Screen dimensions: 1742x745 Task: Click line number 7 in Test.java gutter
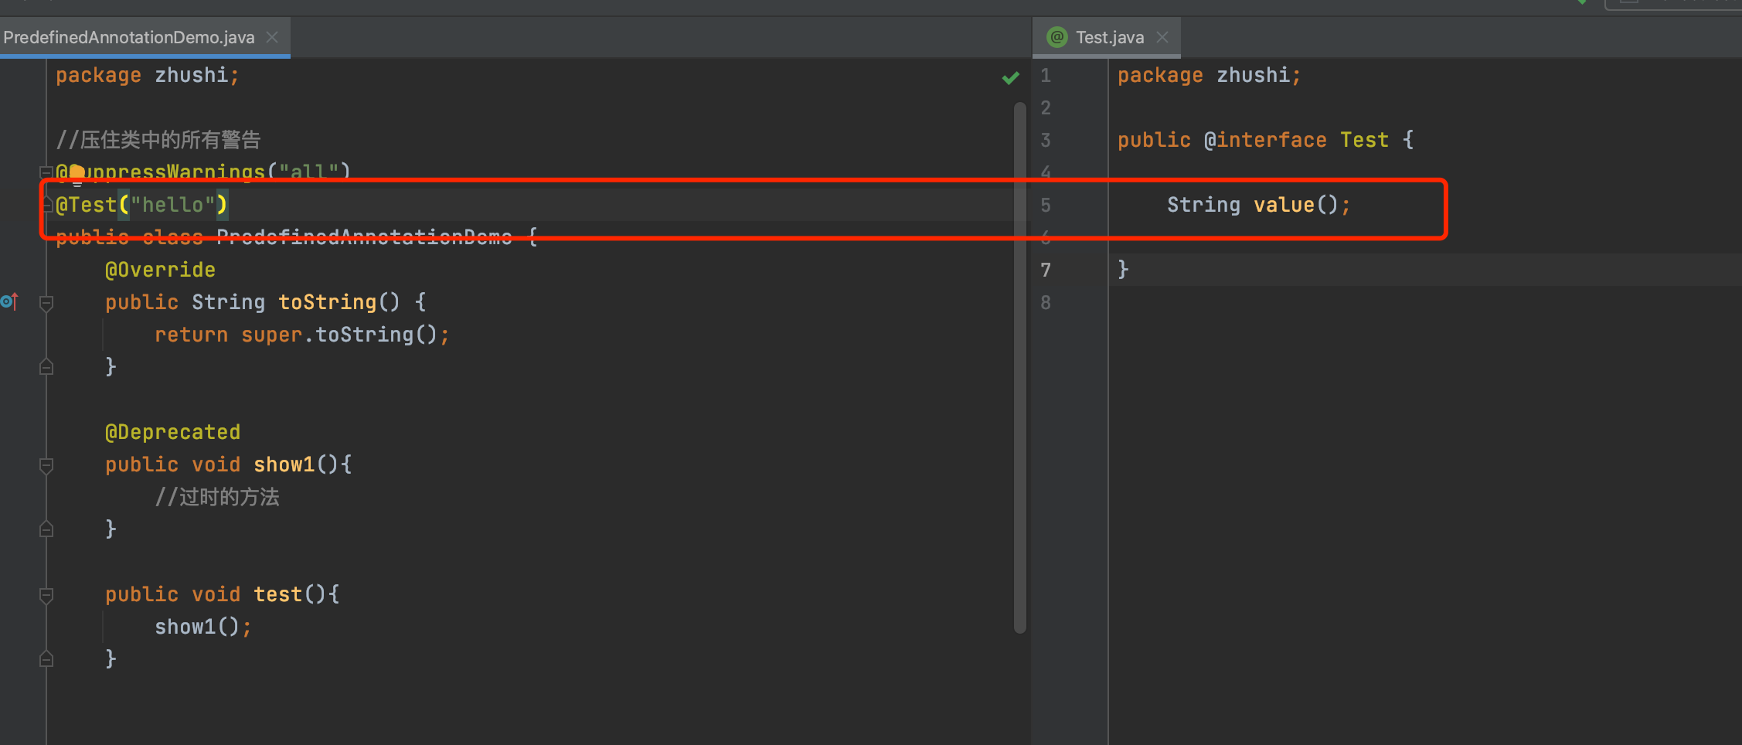click(1046, 270)
